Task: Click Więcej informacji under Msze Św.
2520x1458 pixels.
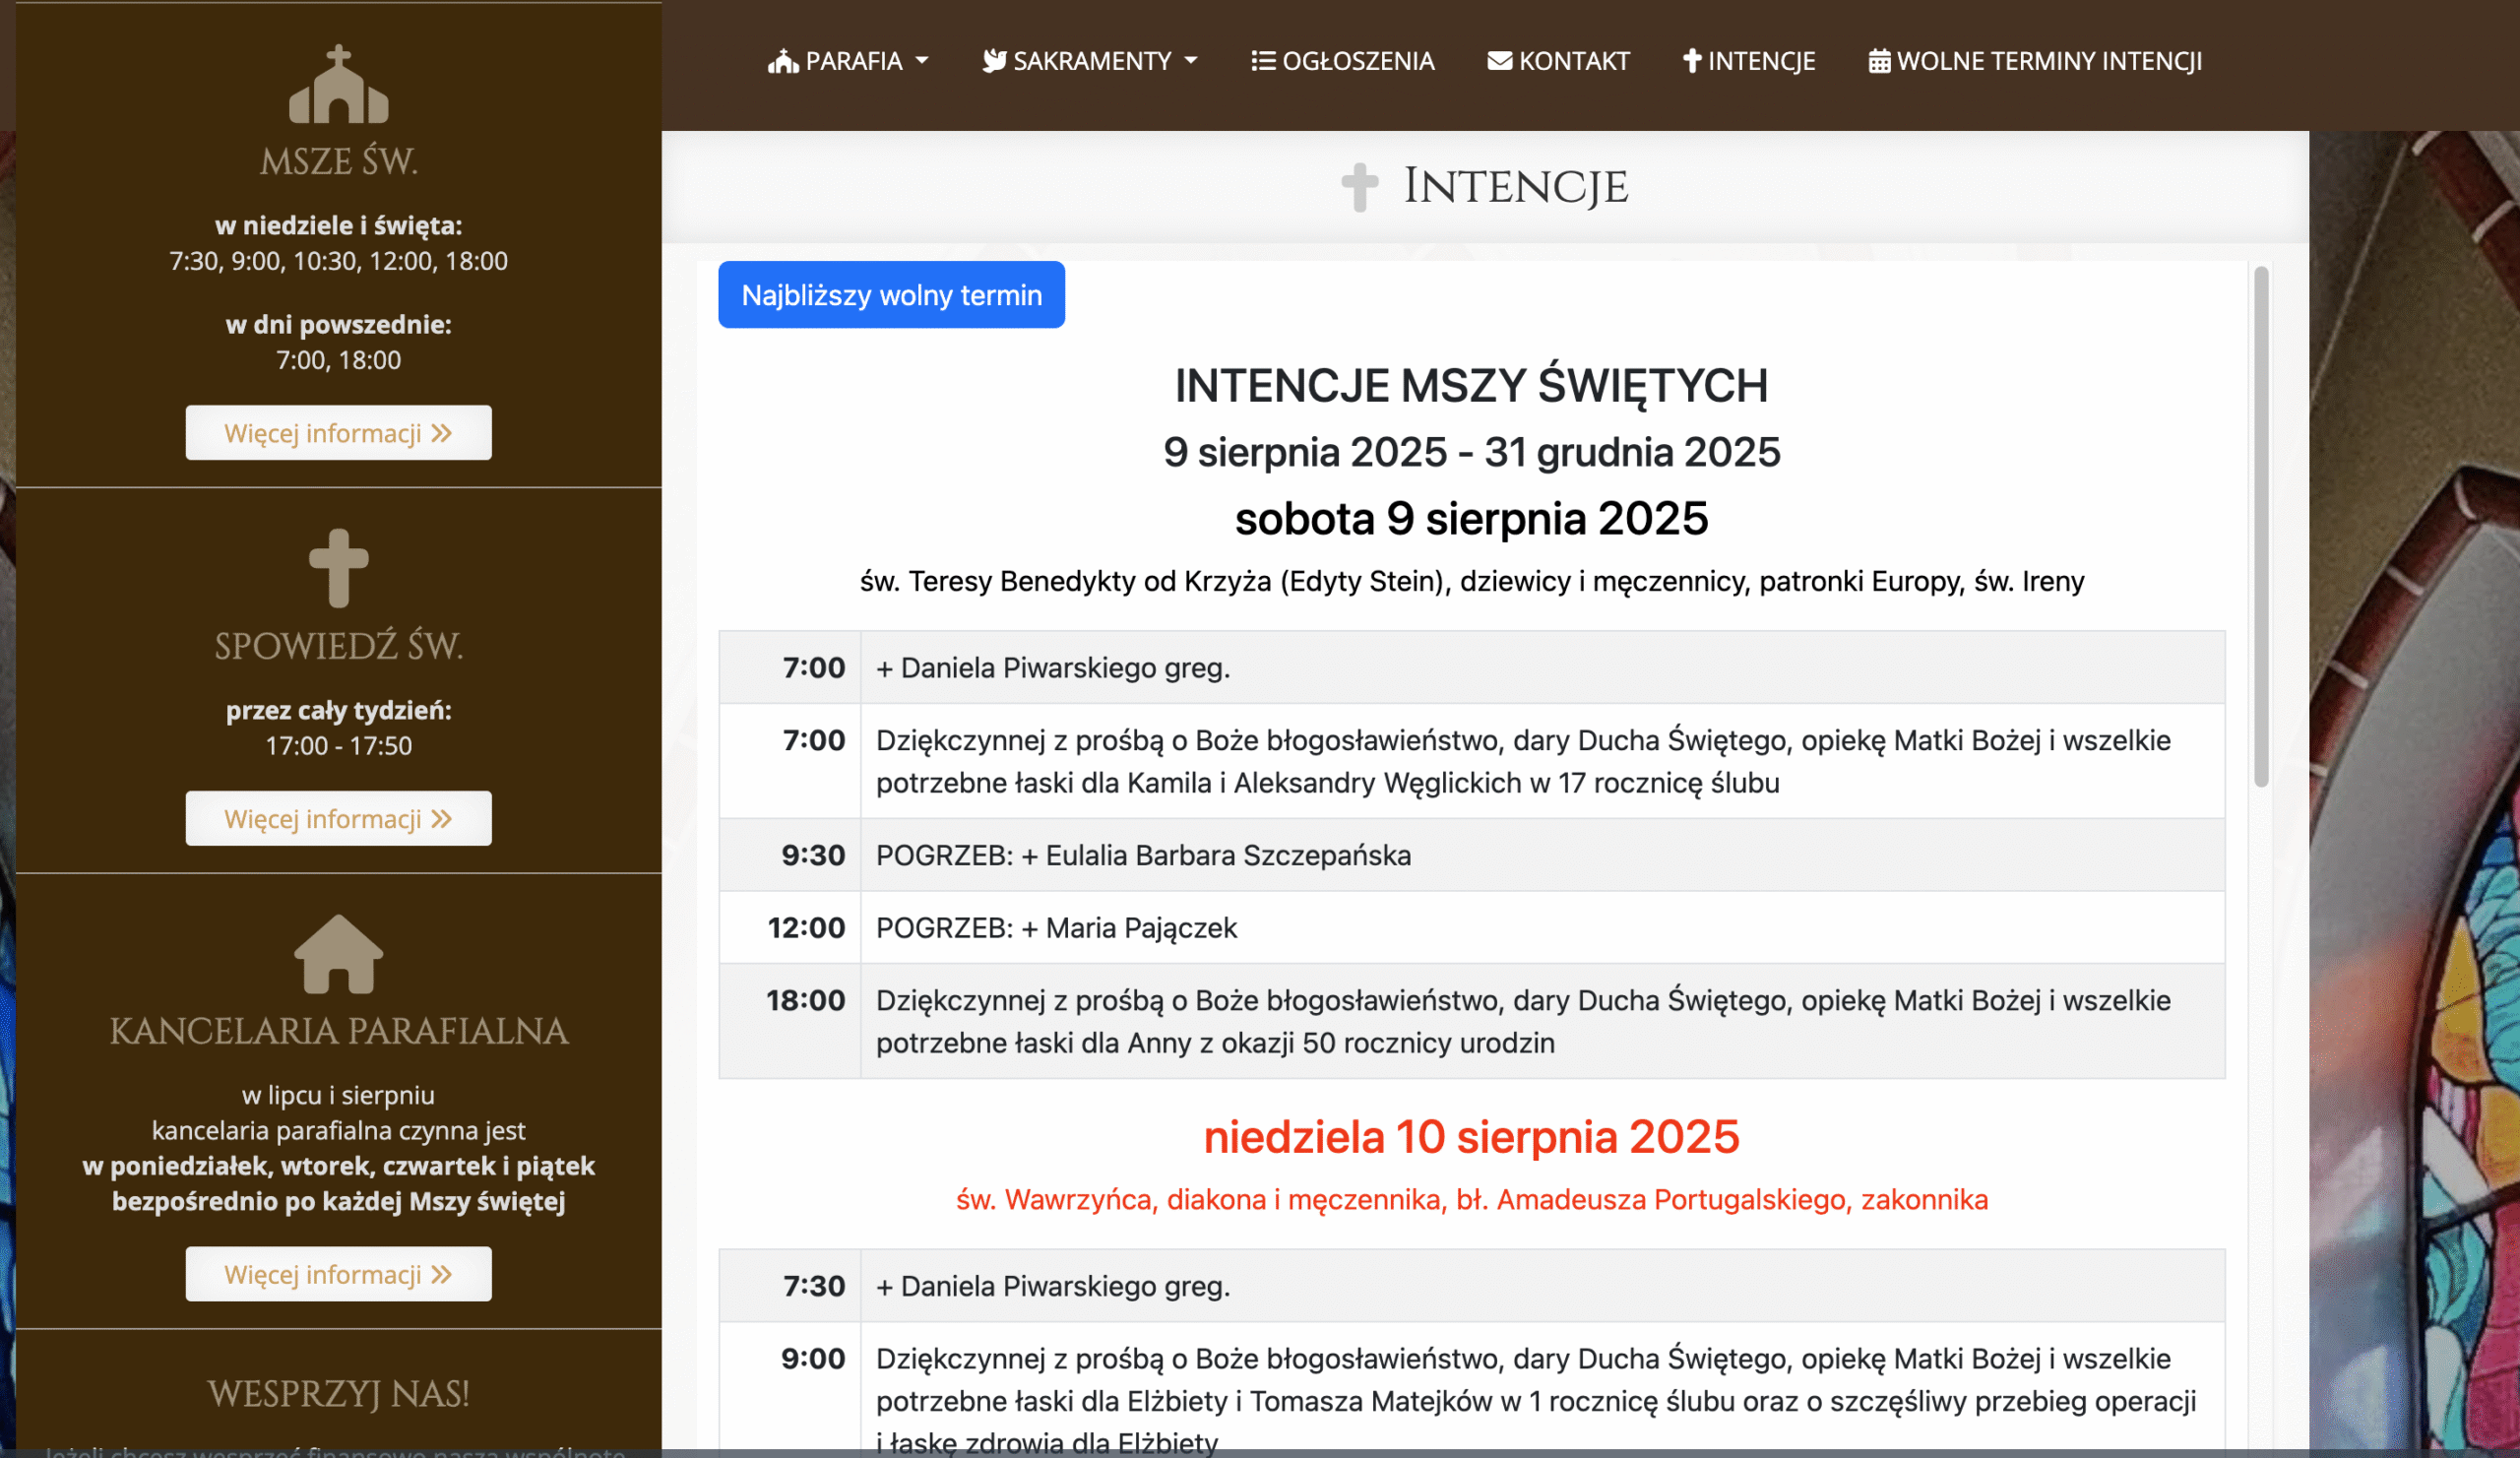Action: pyautogui.click(x=338, y=433)
